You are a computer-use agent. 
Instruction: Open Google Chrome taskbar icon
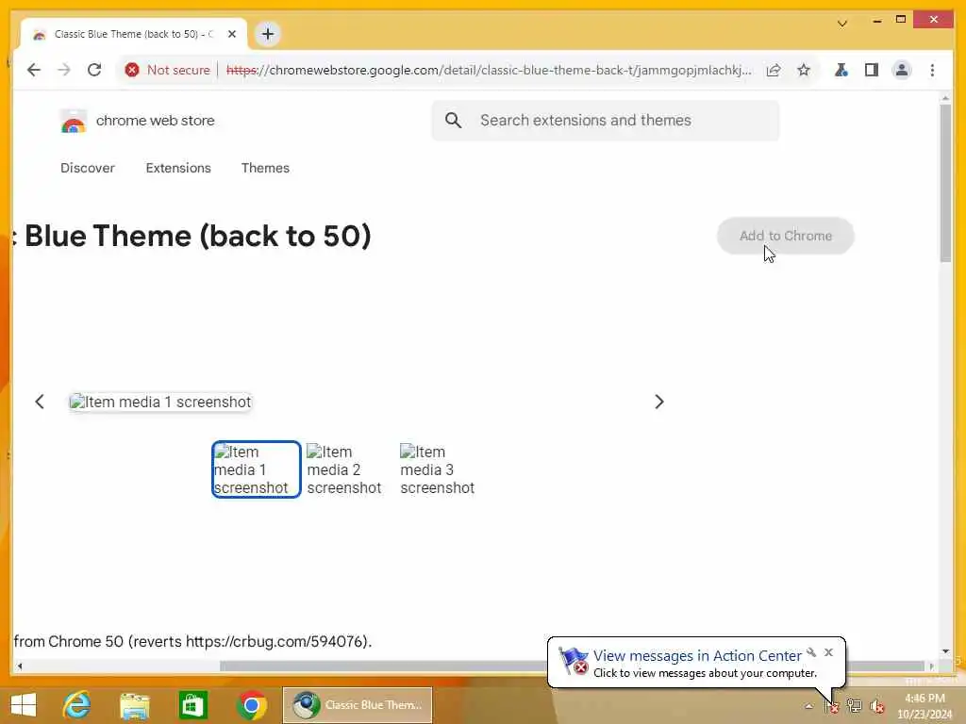251,705
